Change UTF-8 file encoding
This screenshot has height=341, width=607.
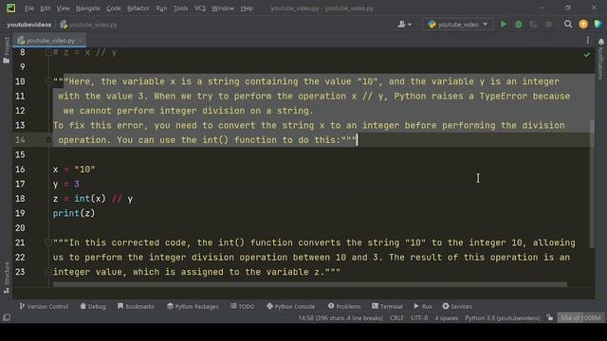pos(419,318)
